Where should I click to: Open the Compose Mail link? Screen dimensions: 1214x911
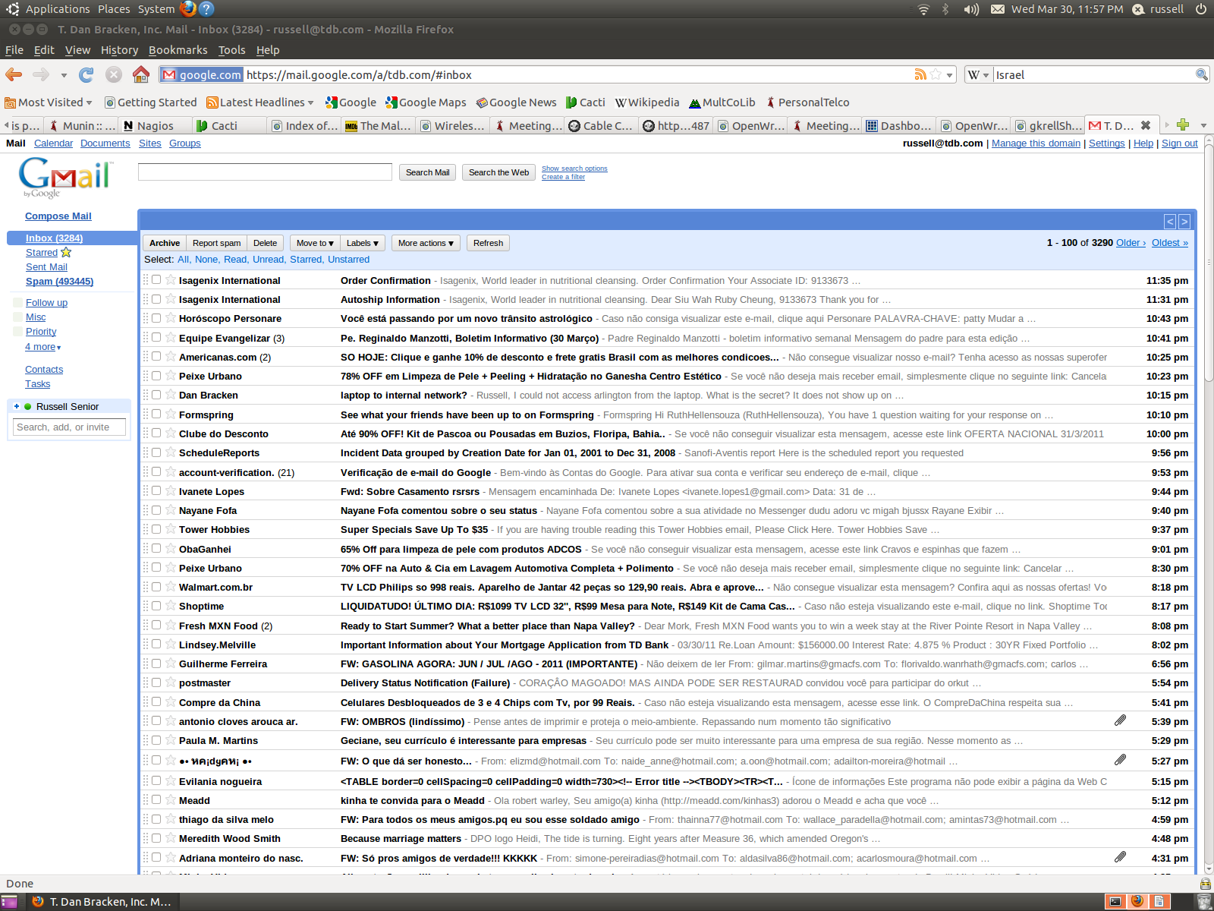point(58,216)
